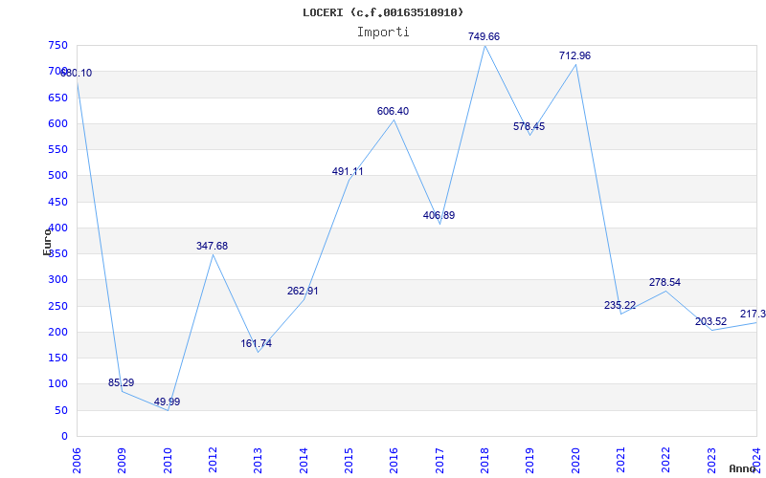766x478 pixels.
Task: Click the 750 y-axis tick label
Action: tap(57, 46)
